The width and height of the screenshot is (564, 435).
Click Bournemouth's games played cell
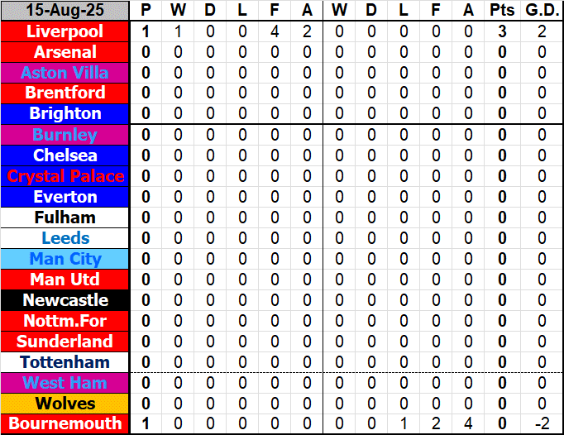point(146,424)
